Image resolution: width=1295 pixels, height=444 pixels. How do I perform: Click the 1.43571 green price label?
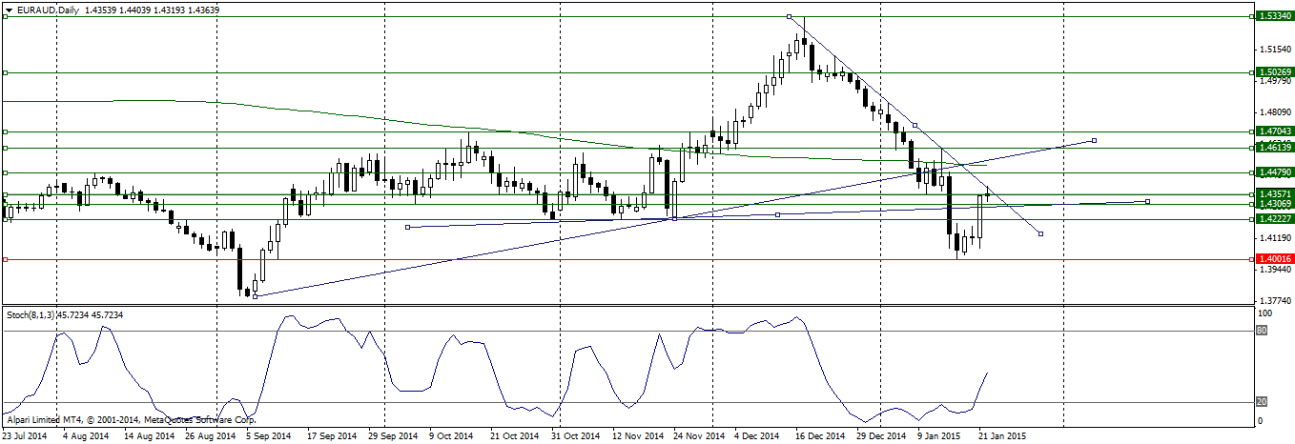[x=1275, y=194]
